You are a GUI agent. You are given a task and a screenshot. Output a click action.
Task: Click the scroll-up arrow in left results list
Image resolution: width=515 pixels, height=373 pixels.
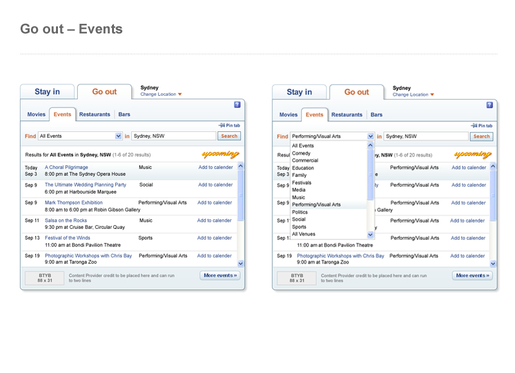[x=240, y=166]
